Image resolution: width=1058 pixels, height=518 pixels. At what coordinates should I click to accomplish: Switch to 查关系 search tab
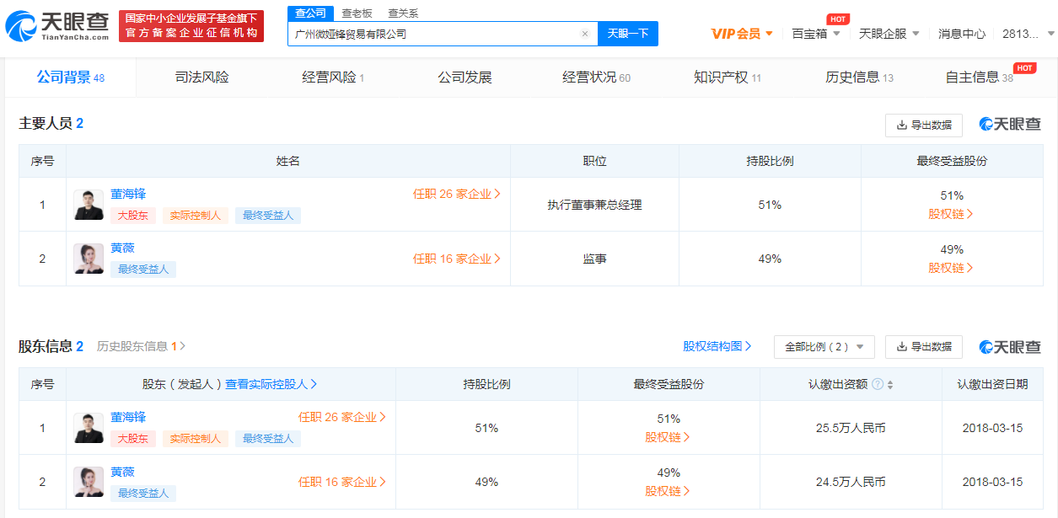point(403,13)
